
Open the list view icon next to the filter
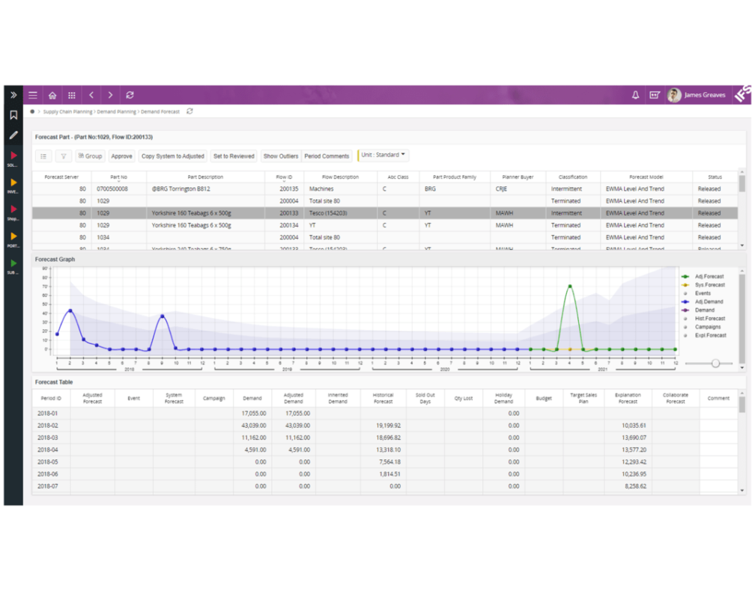(x=44, y=156)
